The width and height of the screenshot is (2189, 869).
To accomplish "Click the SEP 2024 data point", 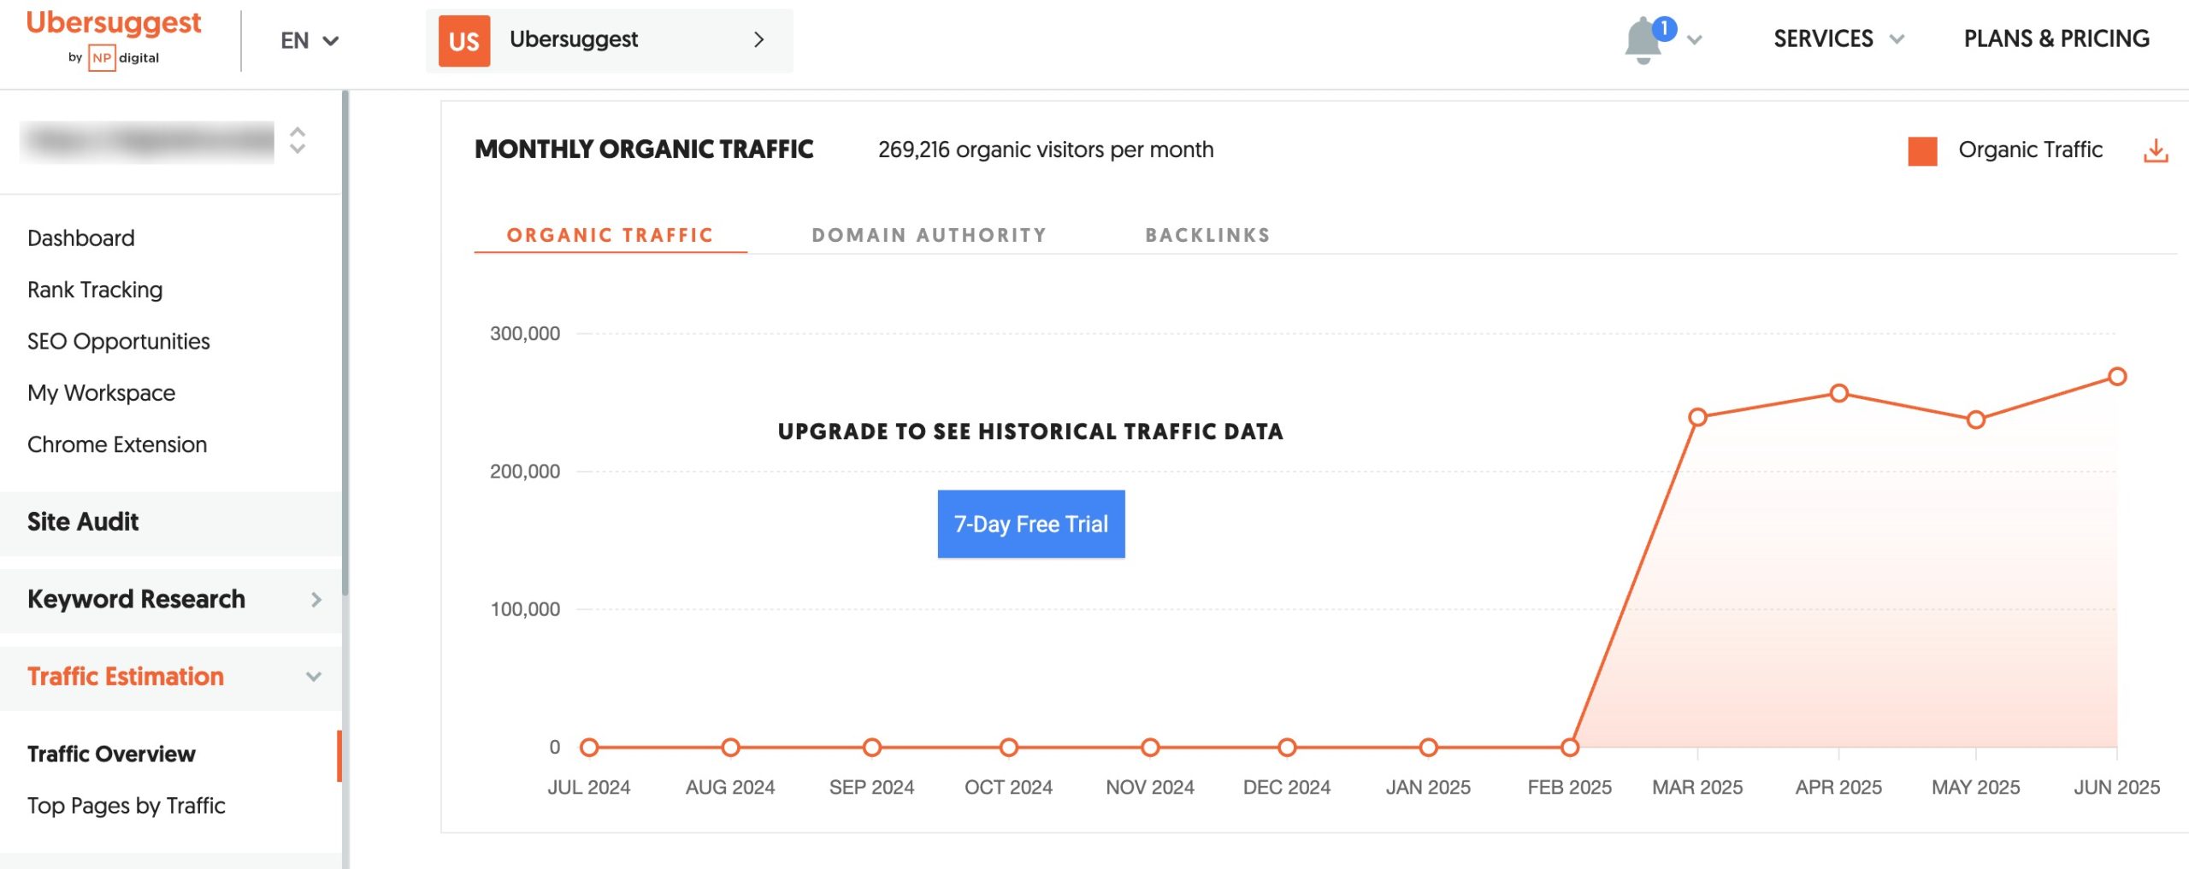I will (x=872, y=748).
